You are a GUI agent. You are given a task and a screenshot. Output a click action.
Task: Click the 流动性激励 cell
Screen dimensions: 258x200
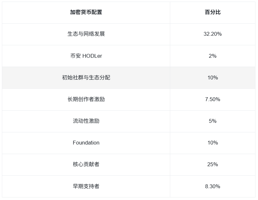[86, 121]
